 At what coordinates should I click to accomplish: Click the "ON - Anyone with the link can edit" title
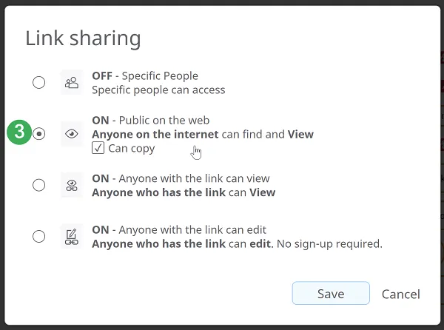pos(179,229)
